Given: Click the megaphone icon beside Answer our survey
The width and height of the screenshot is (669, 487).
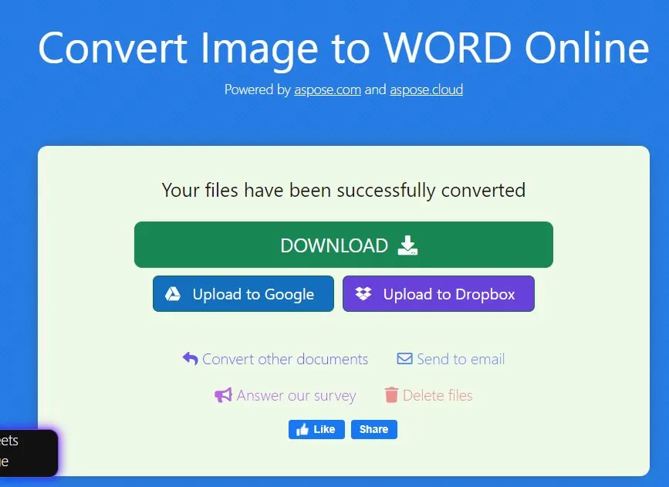Looking at the screenshot, I should pyautogui.click(x=222, y=395).
